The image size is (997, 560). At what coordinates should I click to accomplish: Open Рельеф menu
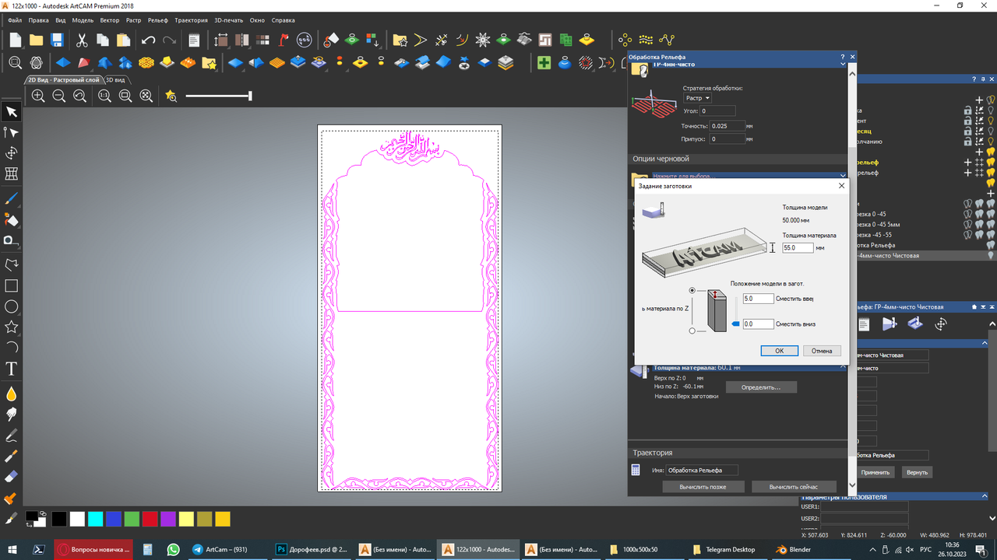coord(157,20)
